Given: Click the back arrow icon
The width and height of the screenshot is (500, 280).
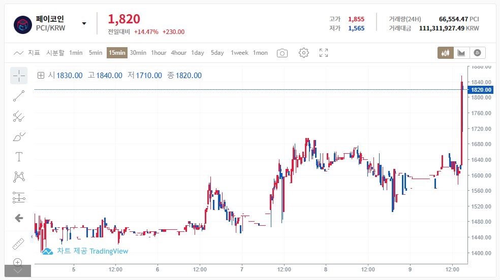Looking at the screenshot, I should tap(19, 218).
